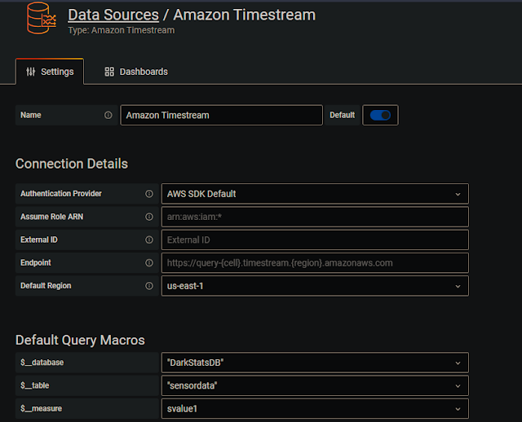Open the $__table sensordata dropdown
522x422 pixels.
click(x=315, y=385)
